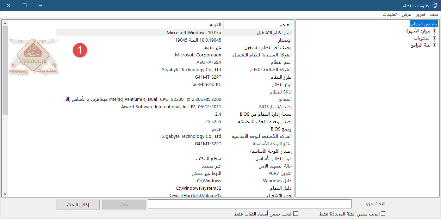Click the غير معتمد value
441x219 pixels.
(211, 166)
